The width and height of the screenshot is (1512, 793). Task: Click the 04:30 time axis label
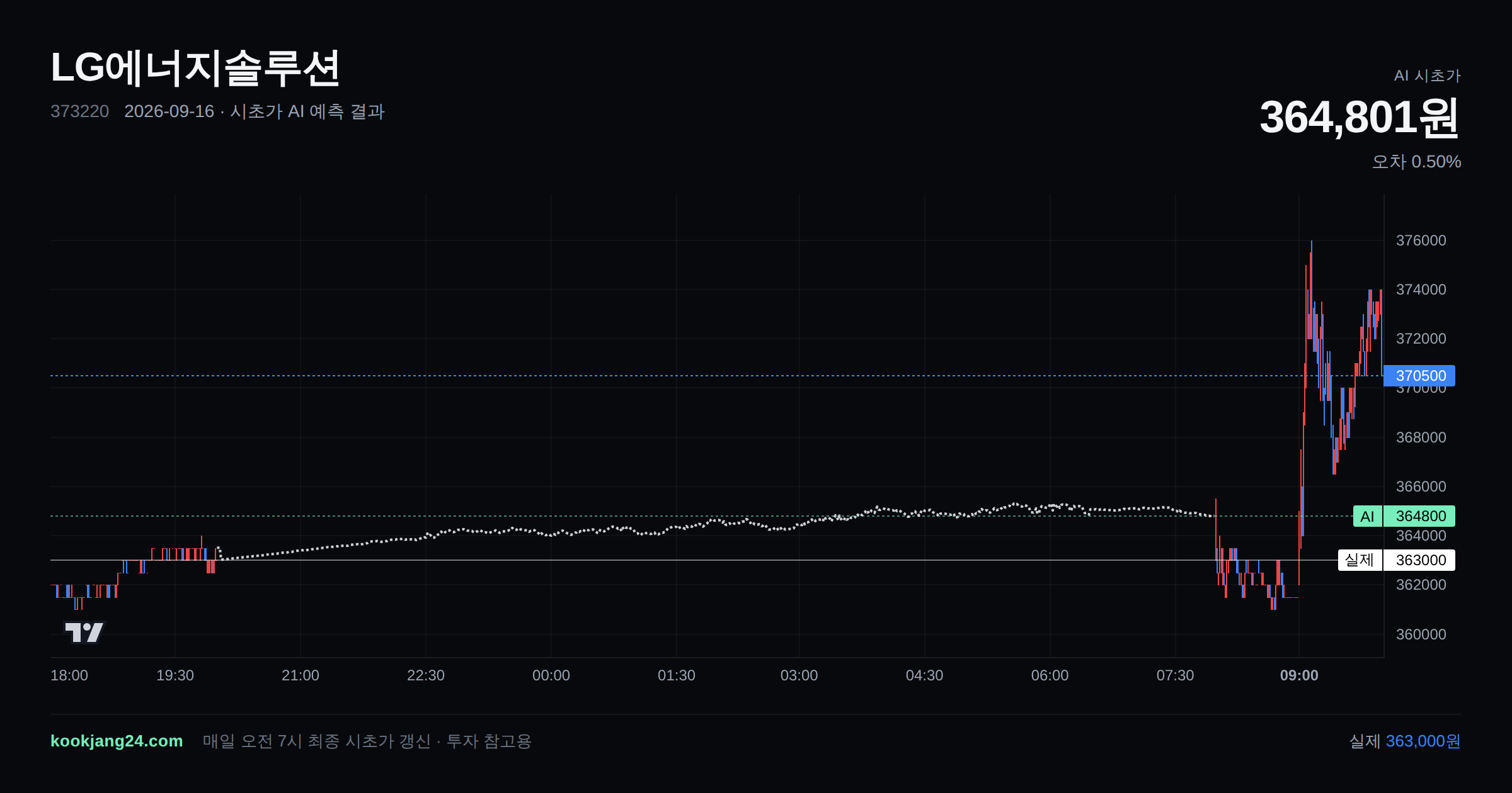(925, 675)
